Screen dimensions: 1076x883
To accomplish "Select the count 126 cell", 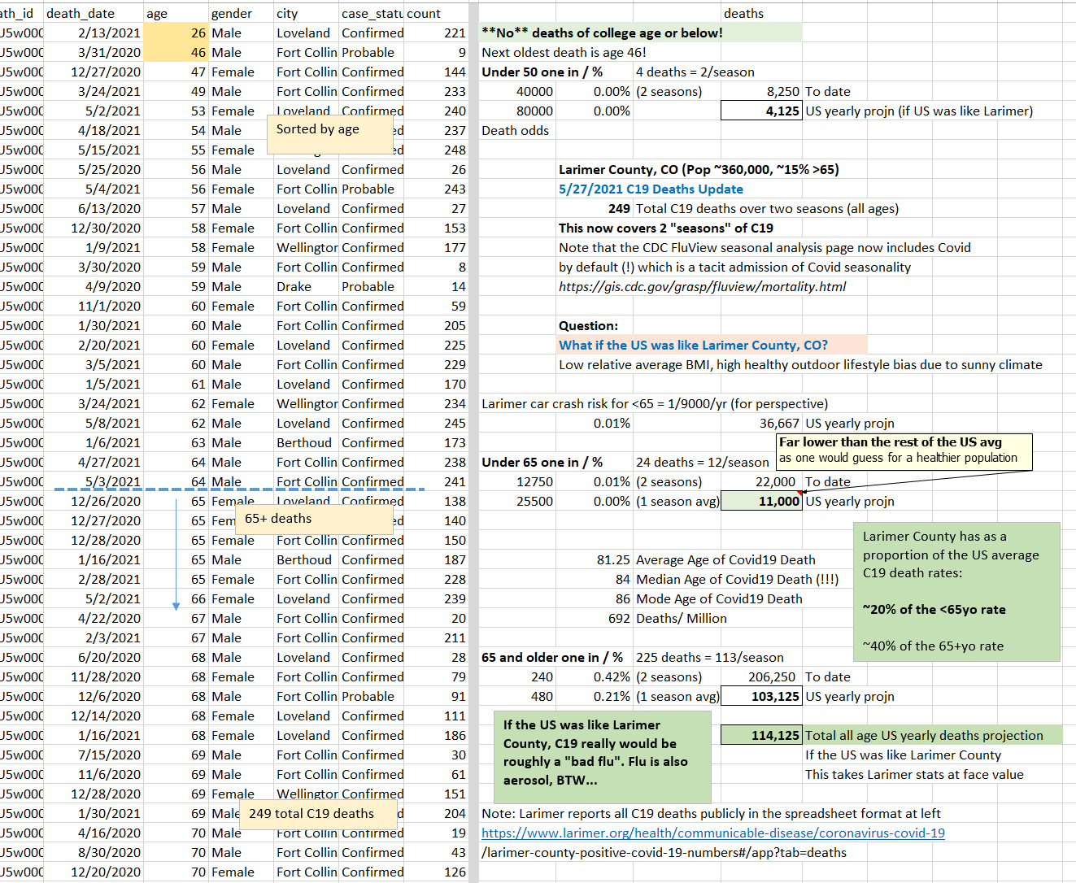I will click(x=437, y=872).
